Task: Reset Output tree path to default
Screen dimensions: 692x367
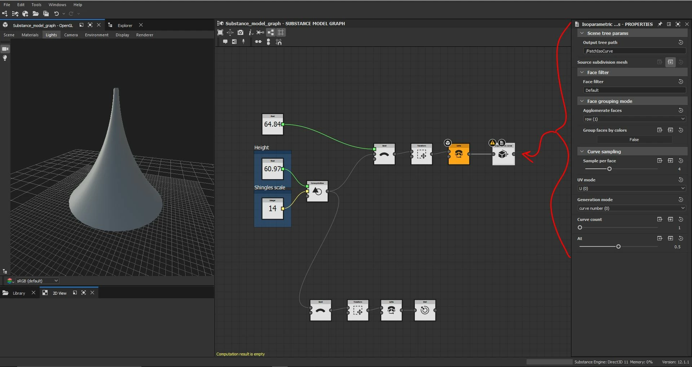Action: [681, 42]
